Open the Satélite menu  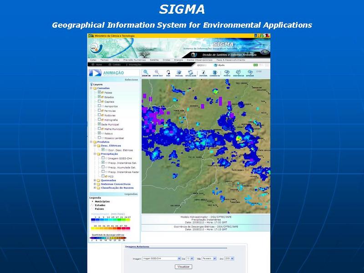coord(154,60)
